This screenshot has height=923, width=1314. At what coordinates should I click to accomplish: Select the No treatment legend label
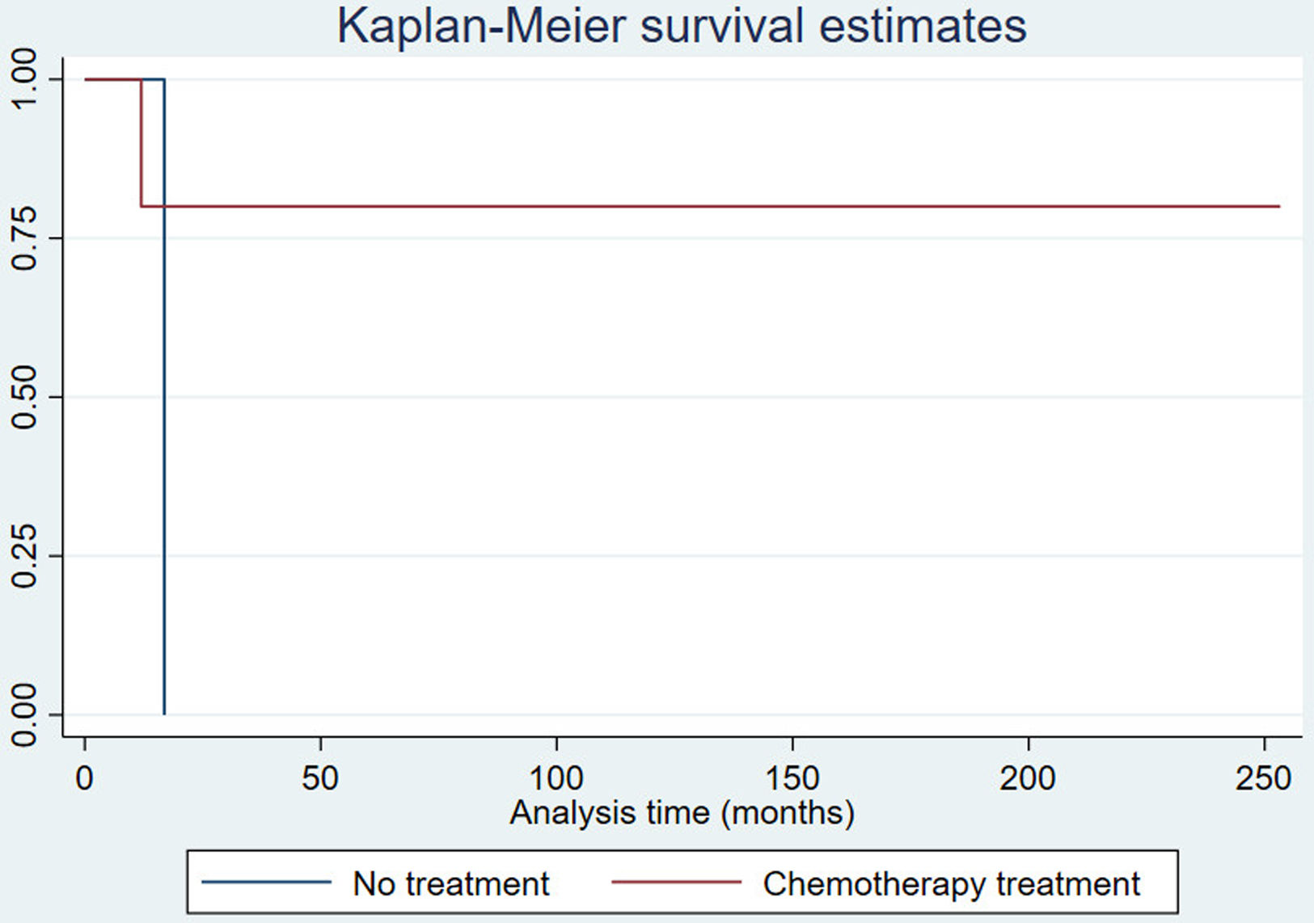click(x=451, y=883)
